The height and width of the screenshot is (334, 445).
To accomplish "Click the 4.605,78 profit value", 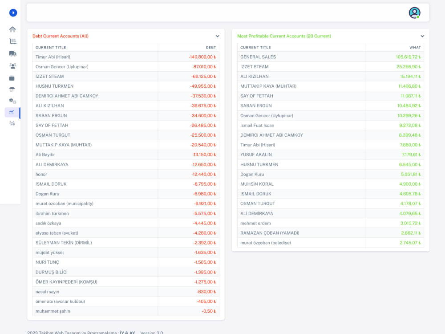I will click(410, 194).
